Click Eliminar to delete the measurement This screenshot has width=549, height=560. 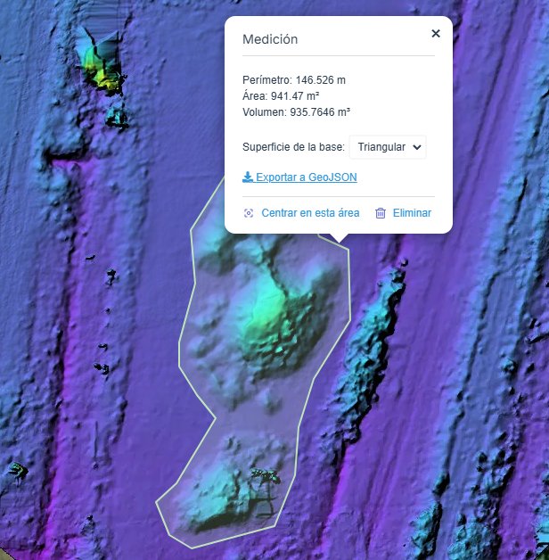click(412, 213)
